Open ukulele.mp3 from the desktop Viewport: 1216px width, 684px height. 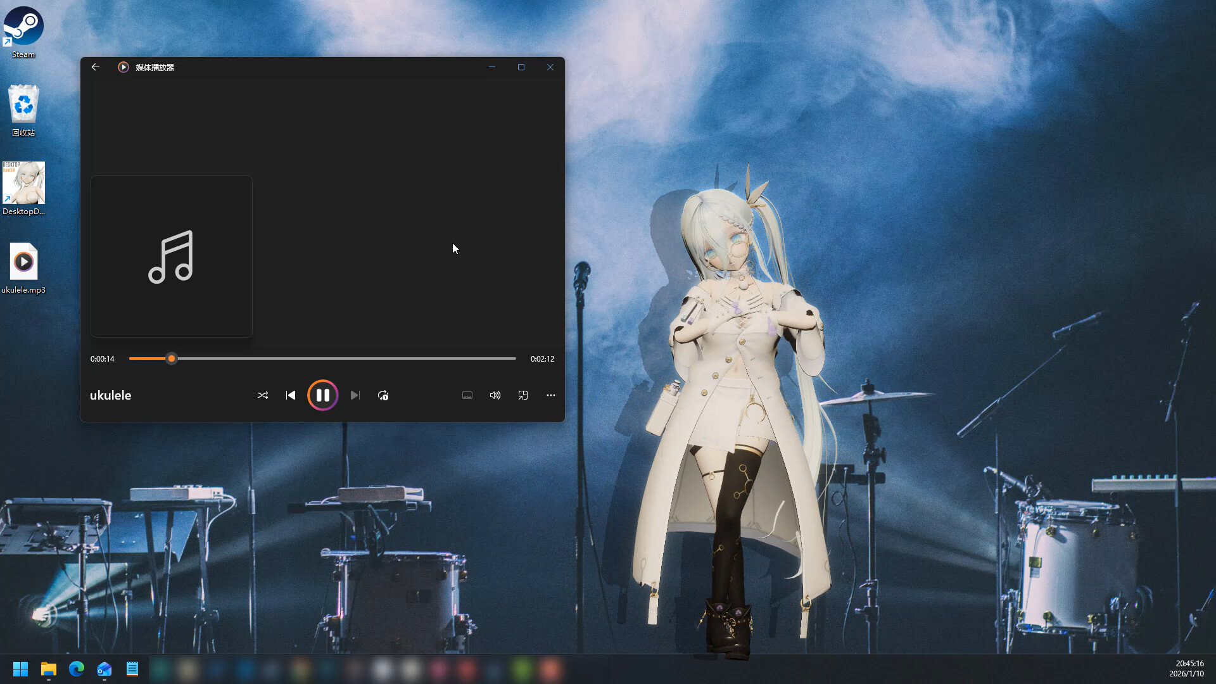[23, 262]
